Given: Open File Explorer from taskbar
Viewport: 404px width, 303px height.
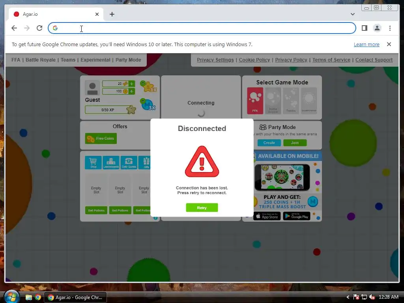Looking at the screenshot, I should [x=28, y=297].
